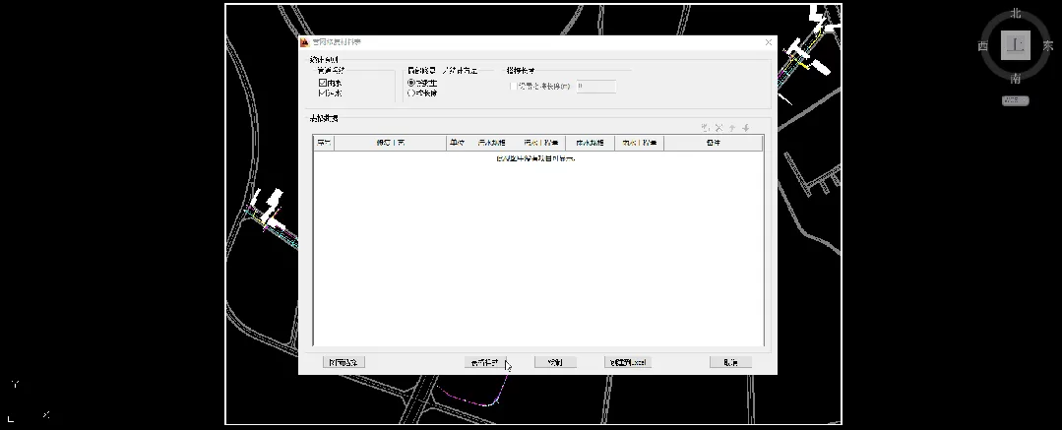
Task: Click the north (北) compass label
Action: point(1015,14)
